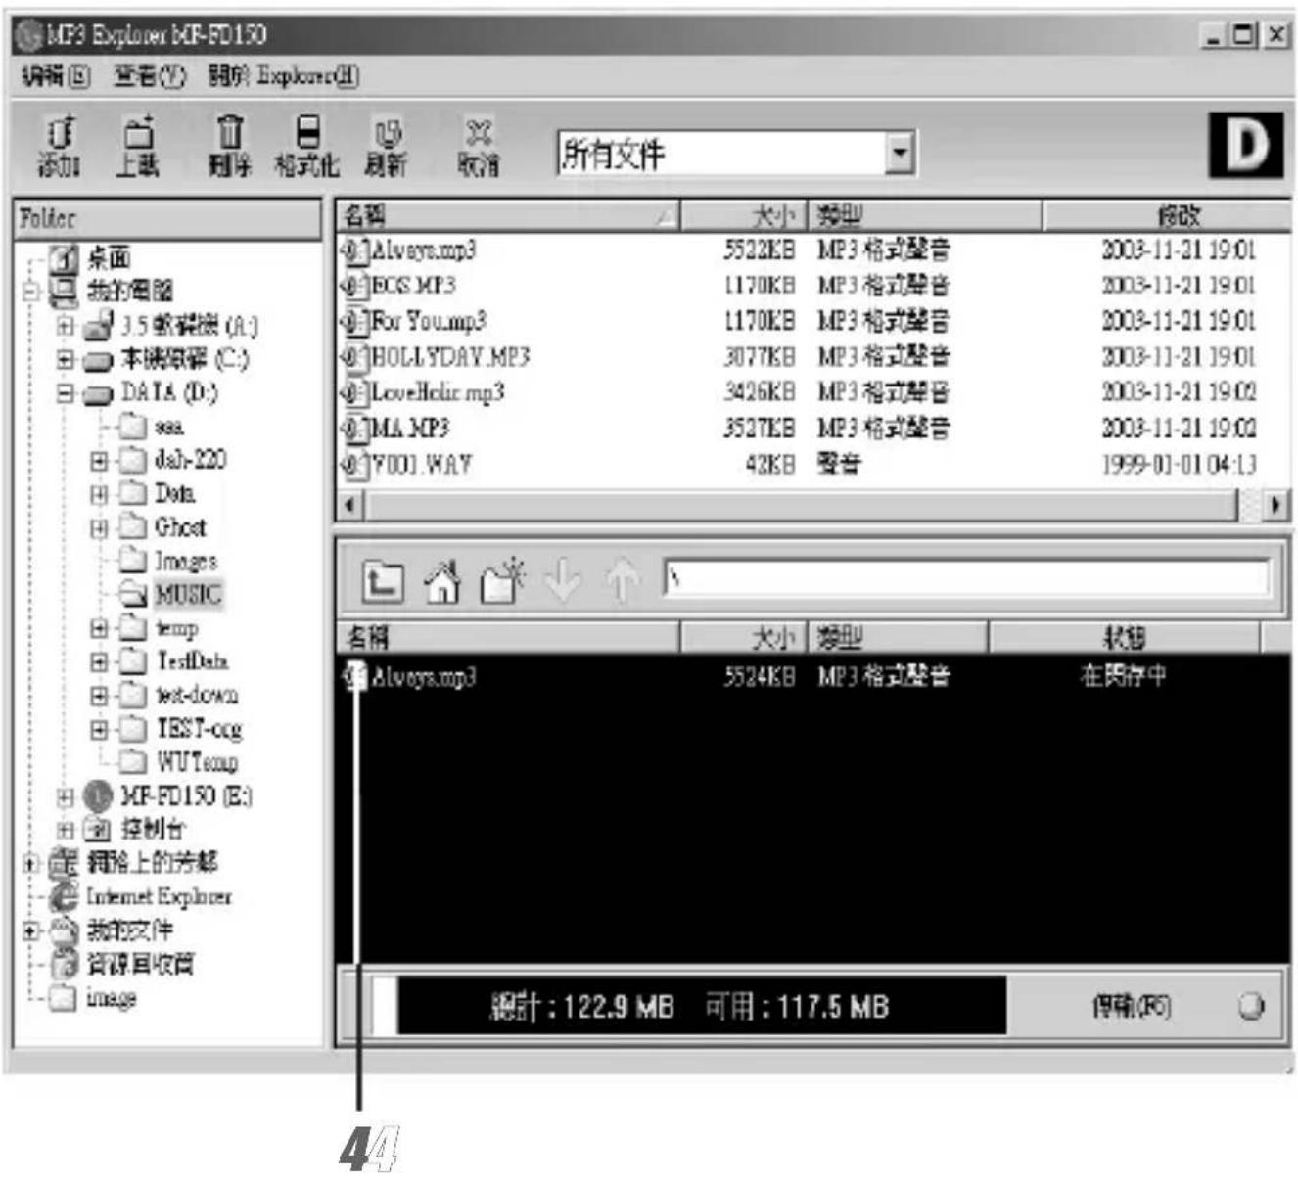This screenshot has height=1180, width=1298.
Task: Click the device path input field
Action: pos(966,580)
